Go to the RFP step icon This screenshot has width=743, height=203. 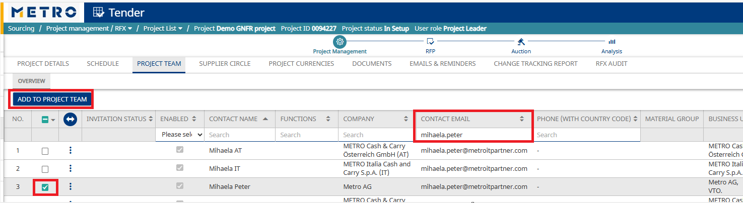(430, 42)
